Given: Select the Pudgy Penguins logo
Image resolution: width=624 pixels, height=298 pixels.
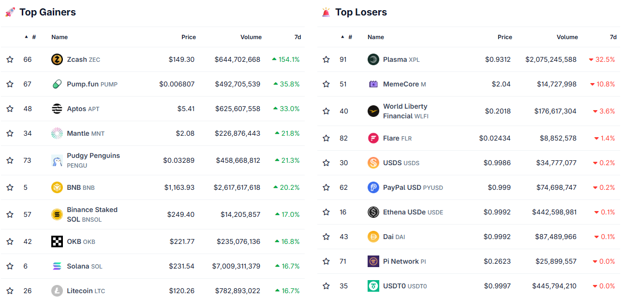Looking at the screenshot, I should 57,160.
